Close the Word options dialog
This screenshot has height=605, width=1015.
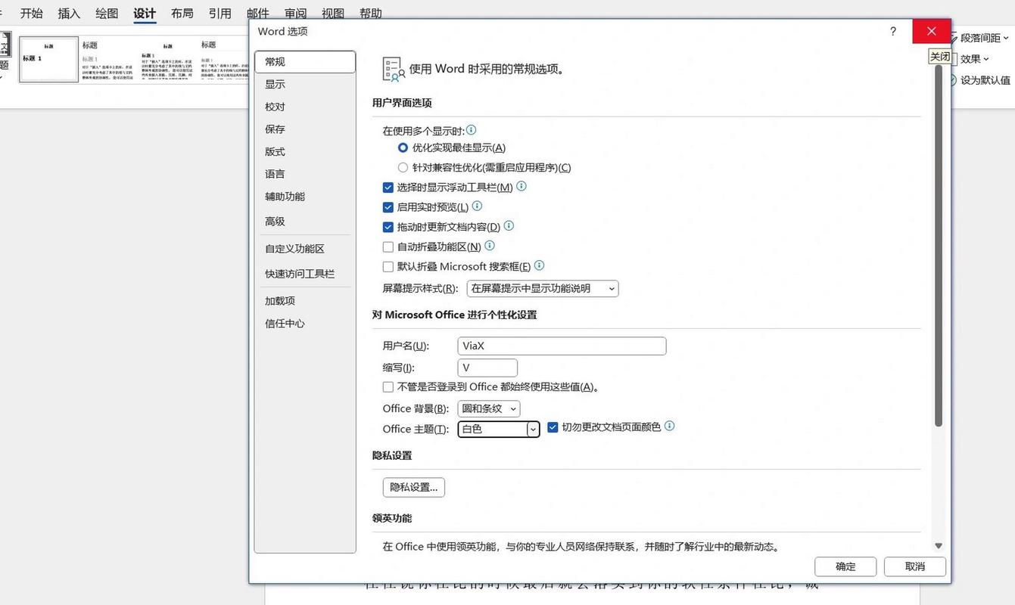[932, 31]
